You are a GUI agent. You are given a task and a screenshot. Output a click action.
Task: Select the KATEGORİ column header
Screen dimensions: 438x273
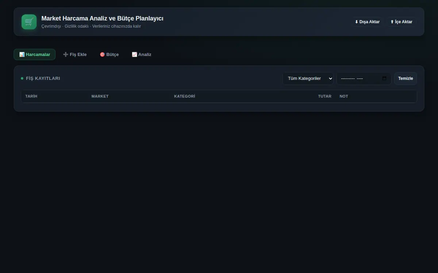185,96
